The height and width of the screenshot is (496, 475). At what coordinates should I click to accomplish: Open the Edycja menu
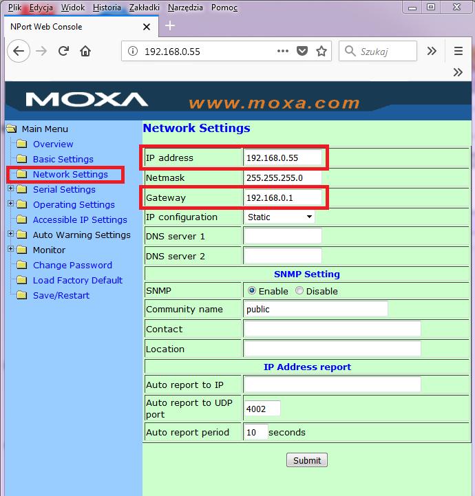[41, 8]
